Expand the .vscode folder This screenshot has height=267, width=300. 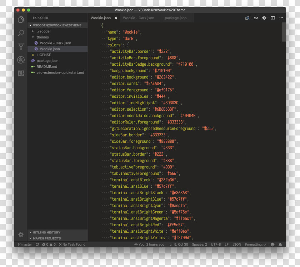57,31
